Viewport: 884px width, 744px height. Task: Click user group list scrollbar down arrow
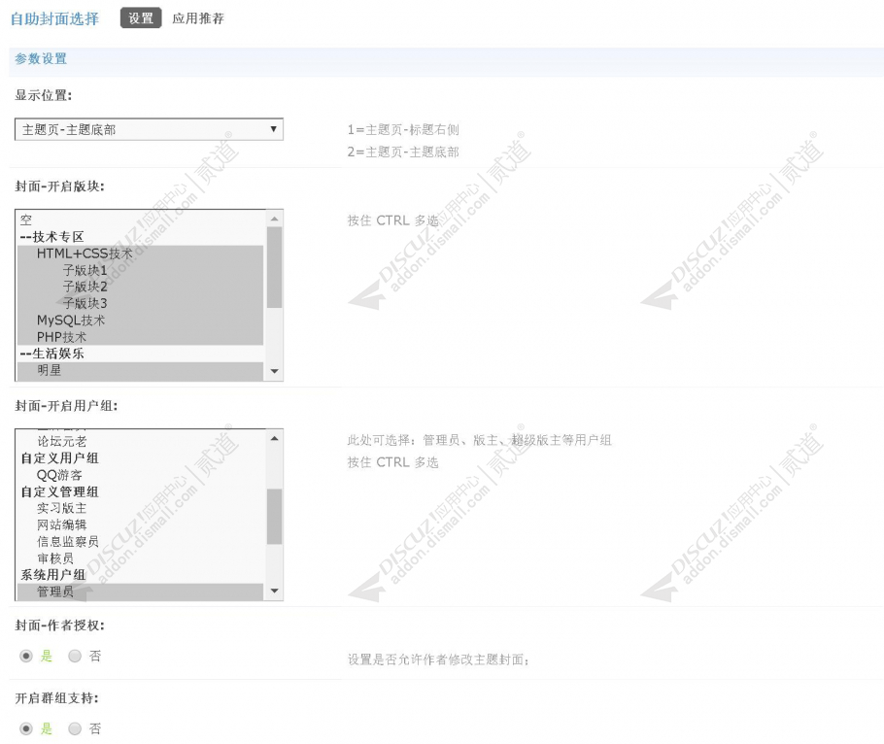(x=274, y=591)
